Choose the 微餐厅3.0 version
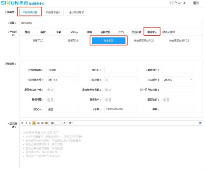 pos(73,41)
